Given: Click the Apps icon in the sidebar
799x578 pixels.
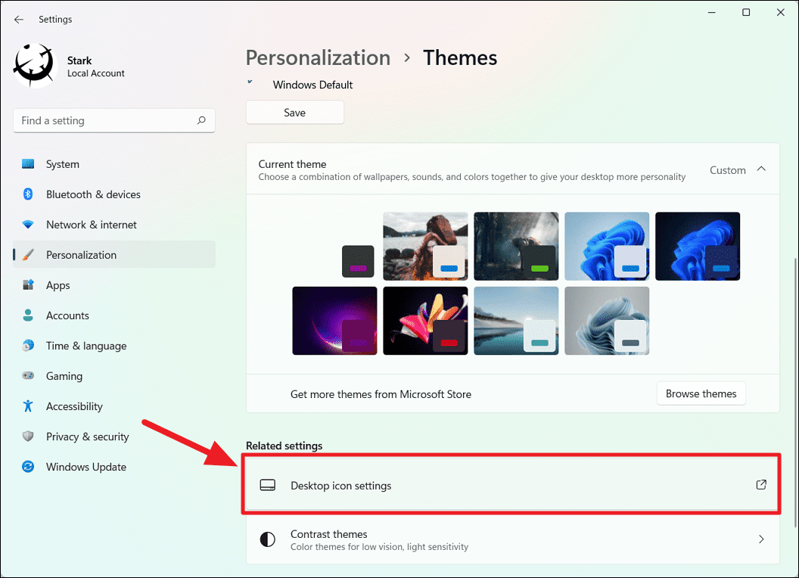Looking at the screenshot, I should click(x=28, y=285).
